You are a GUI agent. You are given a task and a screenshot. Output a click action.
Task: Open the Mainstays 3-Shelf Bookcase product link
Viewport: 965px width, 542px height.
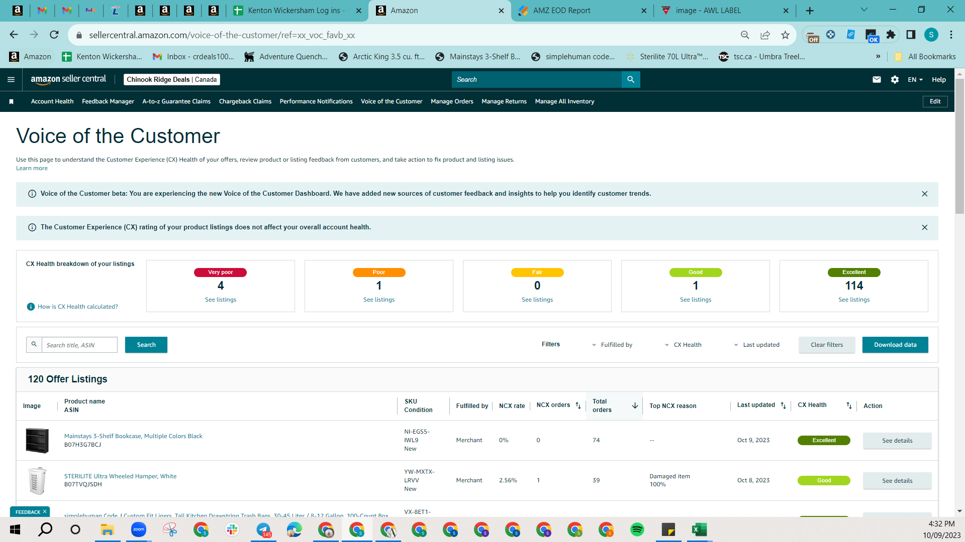click(133, 436)
